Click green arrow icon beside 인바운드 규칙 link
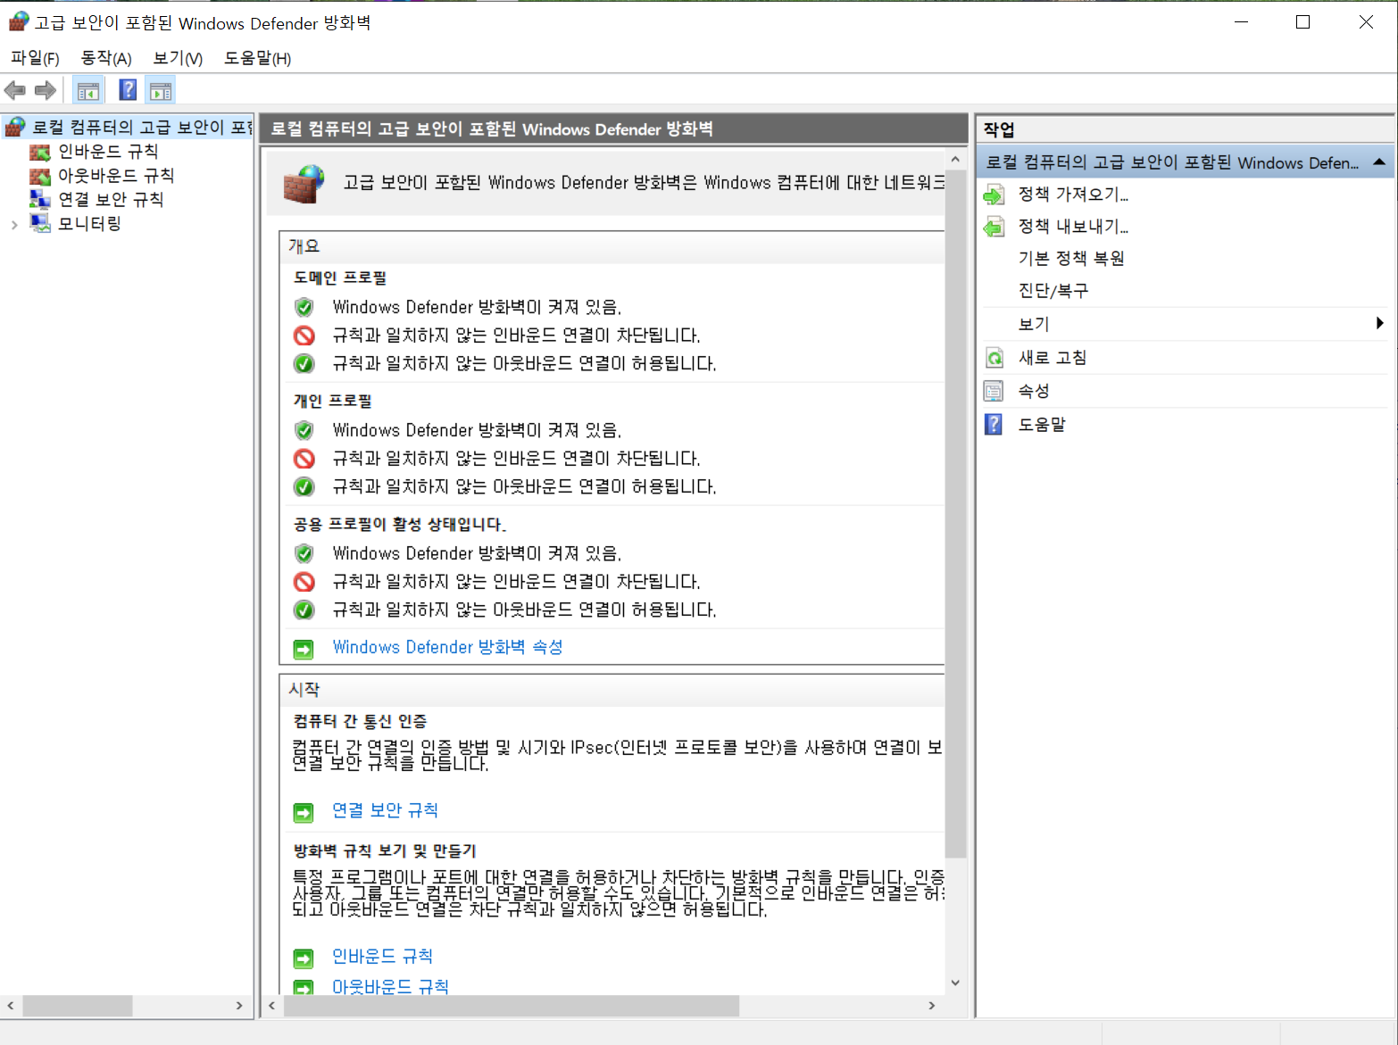The width and height of the screenshot is (1398, 1045). [x=304, y=958]
